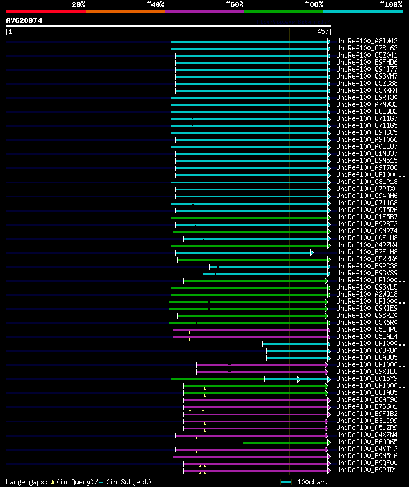The width and height of the screenshot is (409, 487).
Task: Open the UniRef100_C5X6R0 entry
Action: (x=367, y=322)
